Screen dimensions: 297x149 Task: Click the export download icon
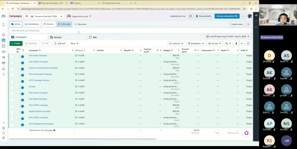236,43
